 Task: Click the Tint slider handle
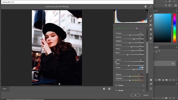[x=137, y=28]
